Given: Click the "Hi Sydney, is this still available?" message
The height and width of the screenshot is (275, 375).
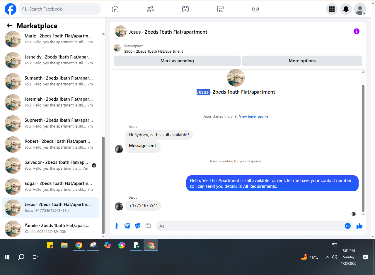Looking at the screenshot, I should pos(159,135).
